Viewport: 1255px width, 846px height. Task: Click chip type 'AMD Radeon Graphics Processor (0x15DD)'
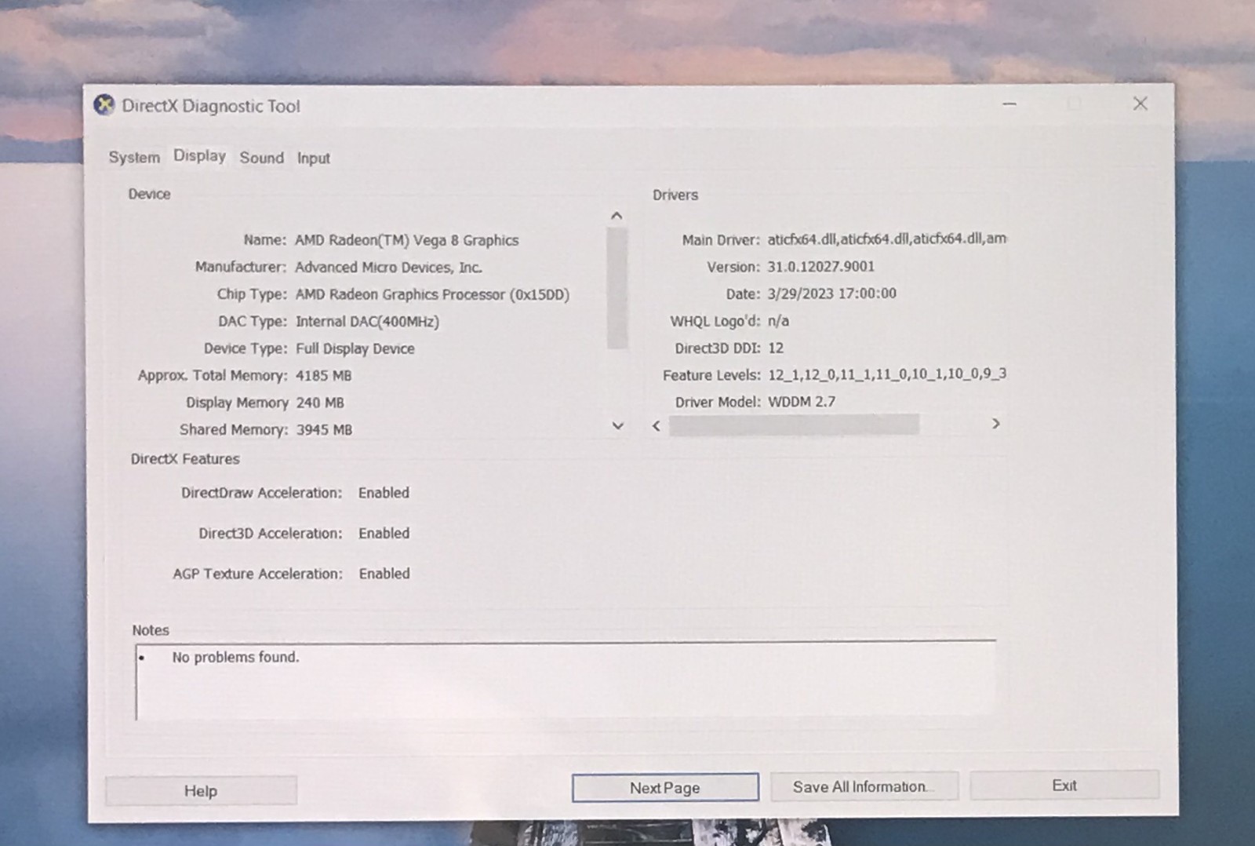pyautogui.click(x=432, y=294)
